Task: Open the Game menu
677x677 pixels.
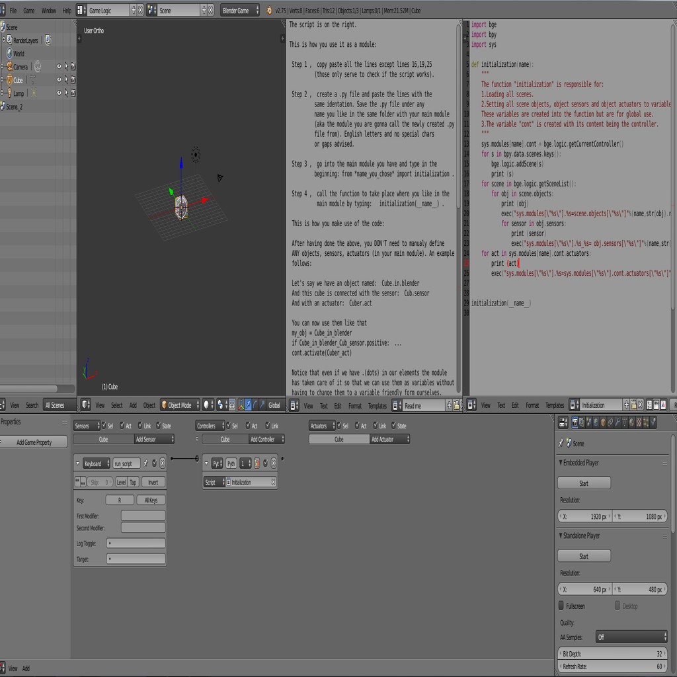Action: [x=28, y=10]
